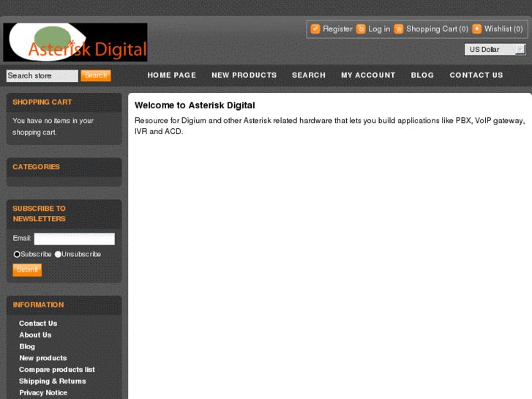The image size is (532, 399).
Task: Click SUBSCRIBE TO NEWSLETTERS heading
Action: click(40, 214)
